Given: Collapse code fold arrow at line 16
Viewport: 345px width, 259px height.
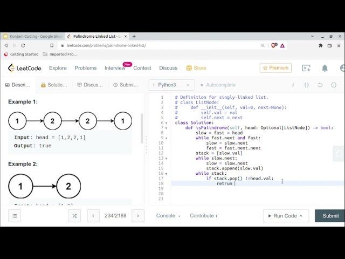Looking at the screenshot, I should 167,174.
